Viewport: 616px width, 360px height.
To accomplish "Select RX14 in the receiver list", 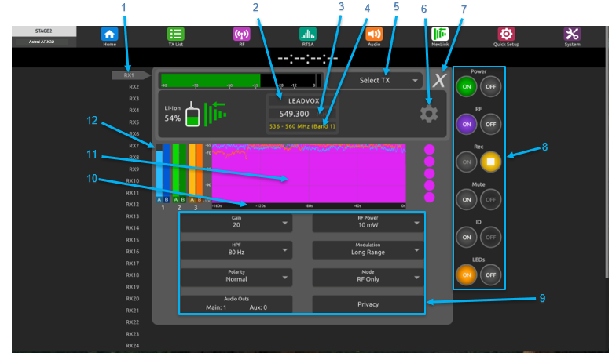I will coord(132,227).
